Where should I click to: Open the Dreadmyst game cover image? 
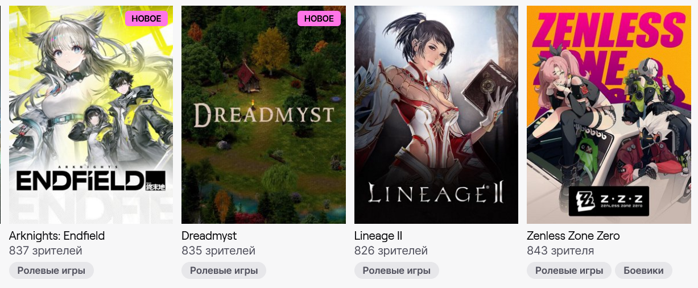(x=263, y=115)
